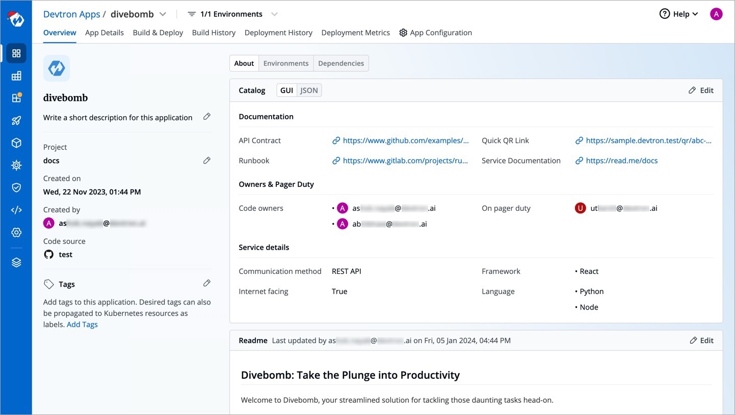Image resolution: width=735 pixels, height=415 pixels.
Task: Open the code brackets icon in sidebar
Action: click(16, 210)
